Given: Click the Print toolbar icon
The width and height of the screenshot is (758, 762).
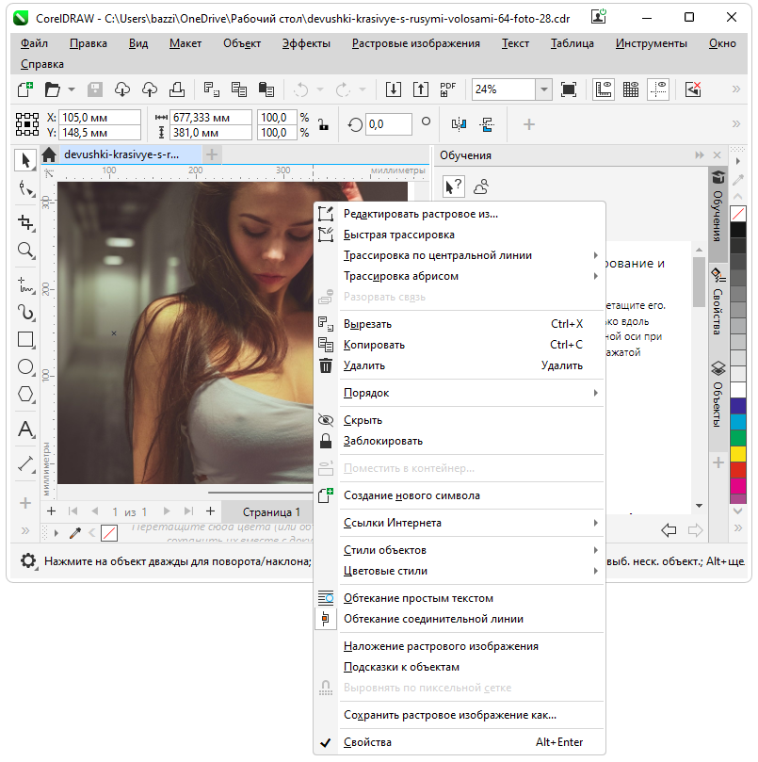Looking at the screenshot, I should click(176, 89).
